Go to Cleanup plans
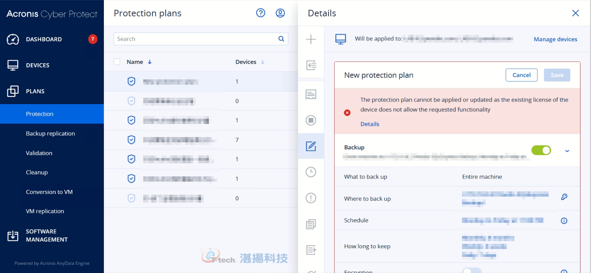 pyautogui.click(x=37, y=173)
